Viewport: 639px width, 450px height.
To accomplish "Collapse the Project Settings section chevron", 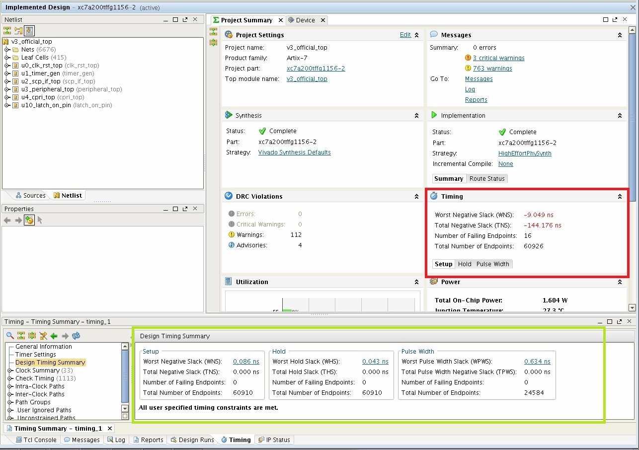I will click(x=416, y=35).
